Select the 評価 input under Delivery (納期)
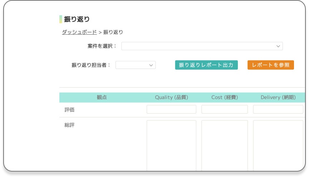Viewport: 309px width, 178px height. pyautogui.click(x=278, y=109)
